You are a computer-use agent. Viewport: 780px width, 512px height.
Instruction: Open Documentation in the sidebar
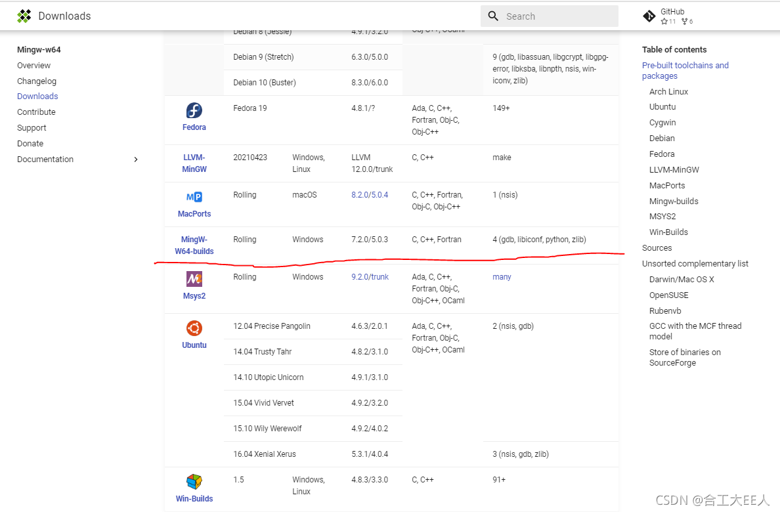coord(45,160)
